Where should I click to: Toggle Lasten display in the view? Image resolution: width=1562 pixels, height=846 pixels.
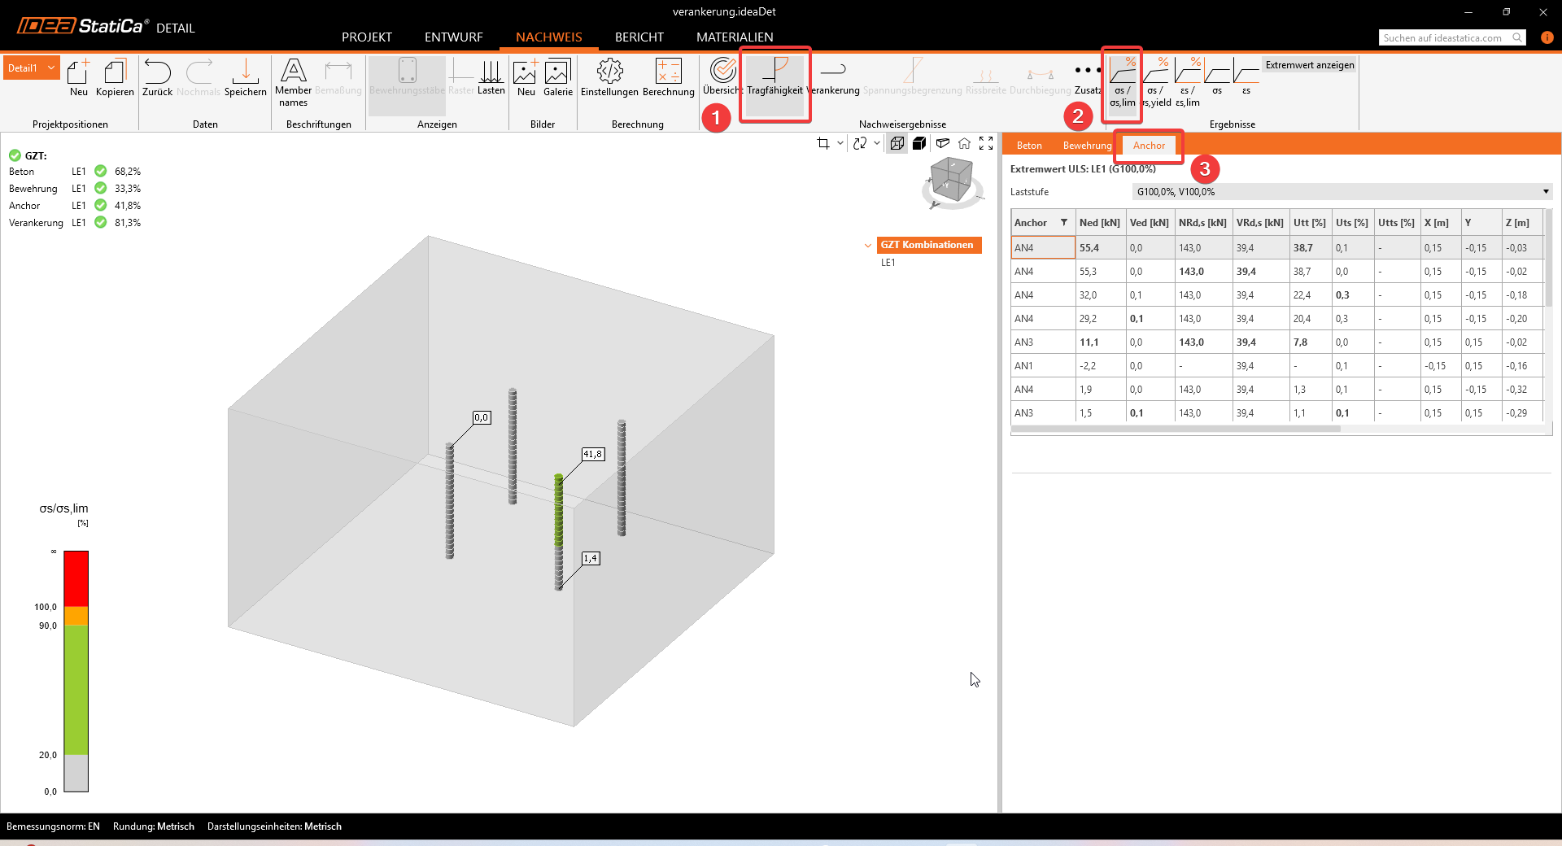point(491,78)
